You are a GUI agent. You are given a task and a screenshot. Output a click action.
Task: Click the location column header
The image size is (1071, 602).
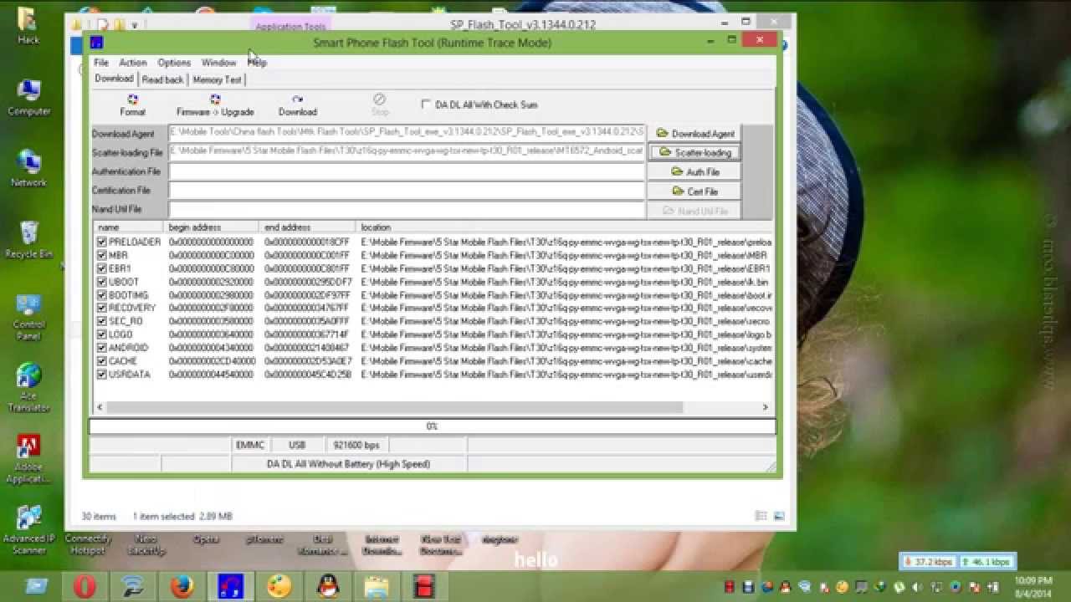coord(565,227)
